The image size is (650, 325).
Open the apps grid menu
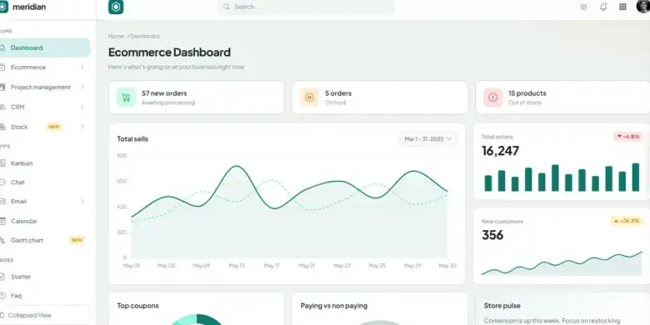(622, 7)
